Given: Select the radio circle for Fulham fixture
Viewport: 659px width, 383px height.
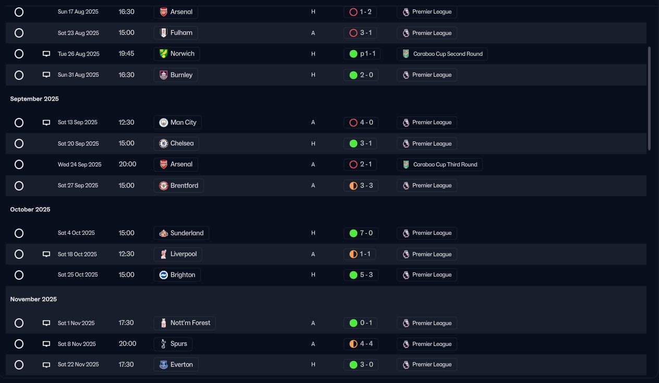Looking at the screenshot, I should (19, 33).
